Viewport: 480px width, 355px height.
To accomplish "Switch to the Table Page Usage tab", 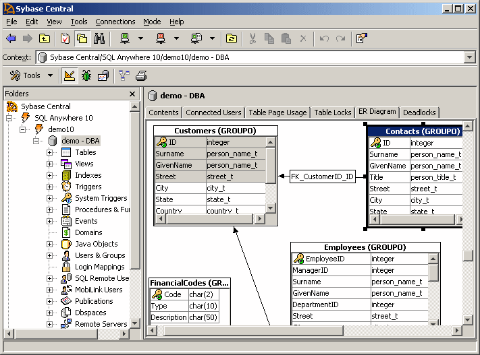I will (x=277, y=112).
